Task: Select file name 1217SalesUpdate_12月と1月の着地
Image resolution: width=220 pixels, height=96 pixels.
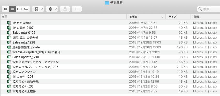Action: (36, 52)
